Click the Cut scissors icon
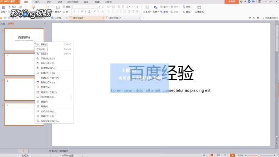Viewport: 279px width, 157px height. click(x=9, y=6)
